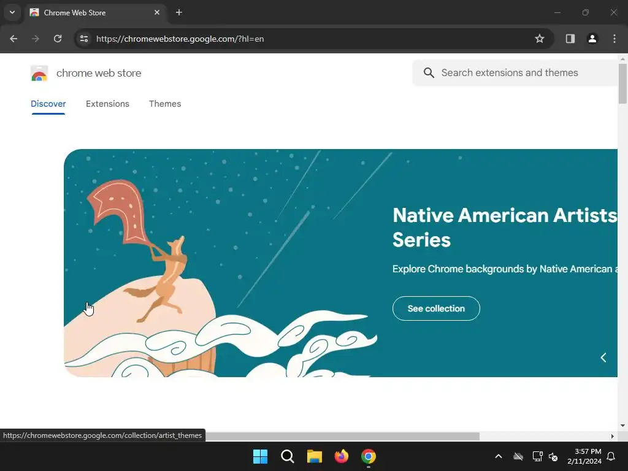Bookmark this page with the star icon

pos(540,39)
